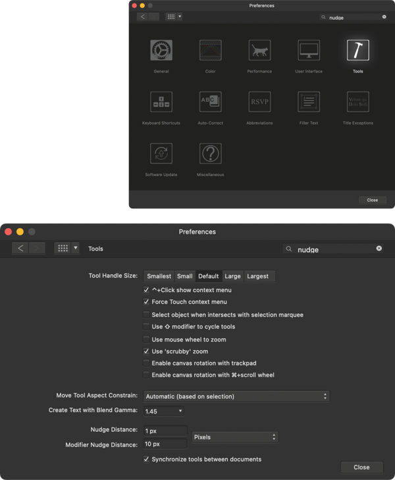
Task: Open Abbreviations RSVP icon
Action: [259, 102]
